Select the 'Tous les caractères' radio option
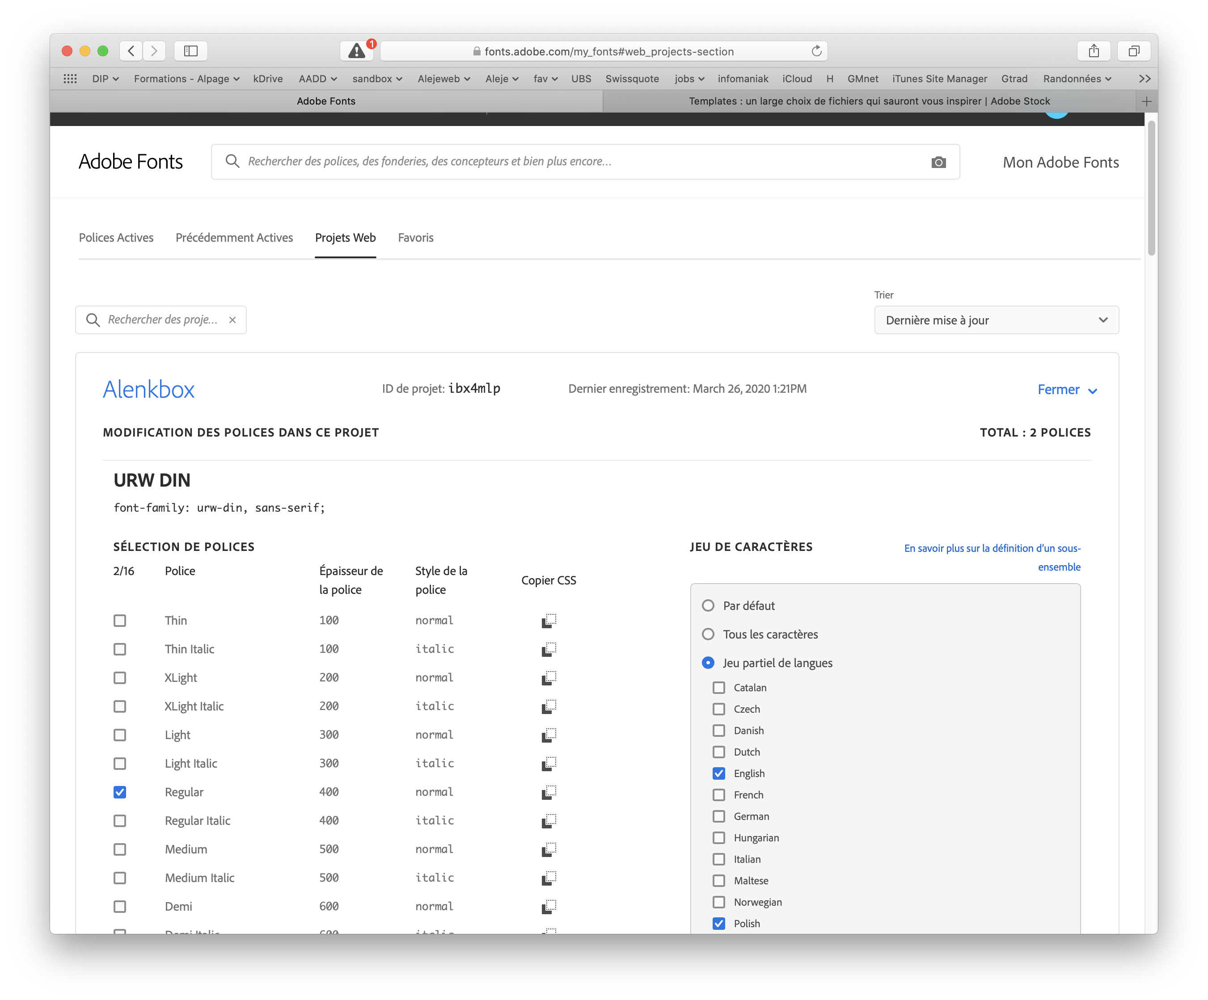Screen dimensions: 1208x1000 point(708,634)
